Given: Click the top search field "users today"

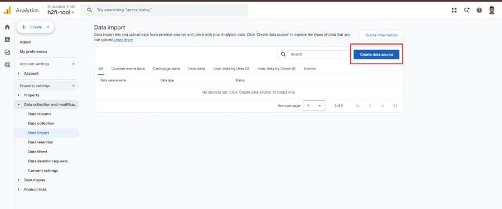Looking at the screenshot, I should pyautogui.click(x=164, y=10).
